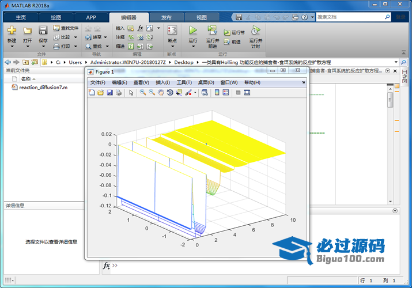The image size is (412, 288).
Task: Select reaction_diffusion7.m file
Action: (43, 87)
